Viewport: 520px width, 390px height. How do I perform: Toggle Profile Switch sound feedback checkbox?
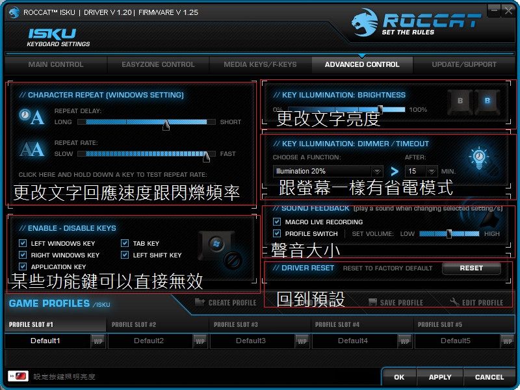[277, 233]
